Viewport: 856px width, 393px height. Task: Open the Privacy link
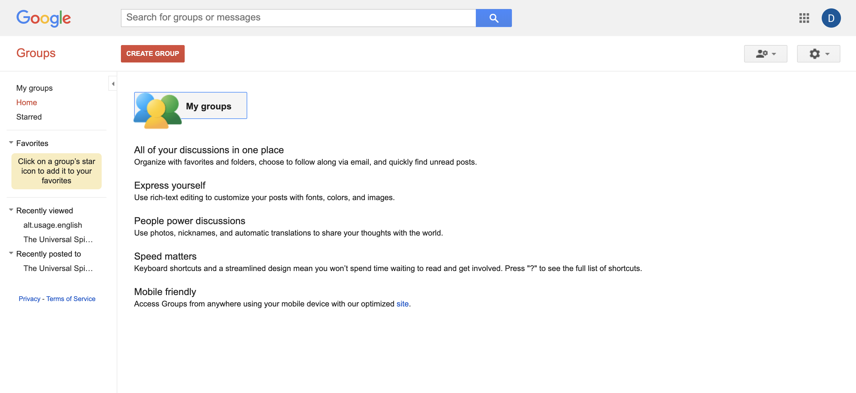coord(29,299)
